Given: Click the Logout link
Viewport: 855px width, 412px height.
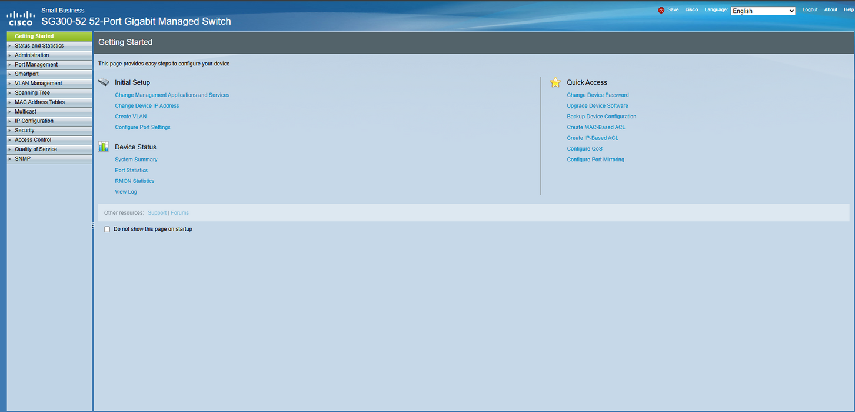Looking at the screenshot, I should point(810,10).
